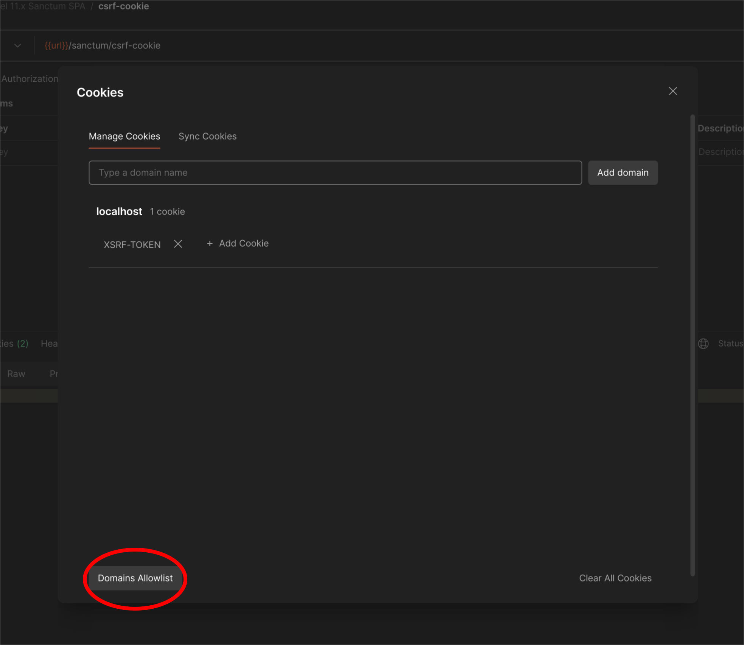Open the Domains Allowlist
Image resolution: width=744 pixels, height=645 pixels.
click(135, 578)
